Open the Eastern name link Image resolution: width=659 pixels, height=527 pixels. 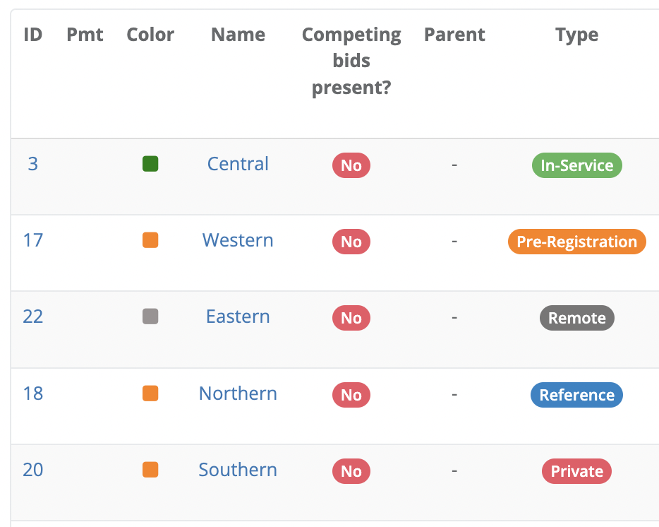[238, 316]
